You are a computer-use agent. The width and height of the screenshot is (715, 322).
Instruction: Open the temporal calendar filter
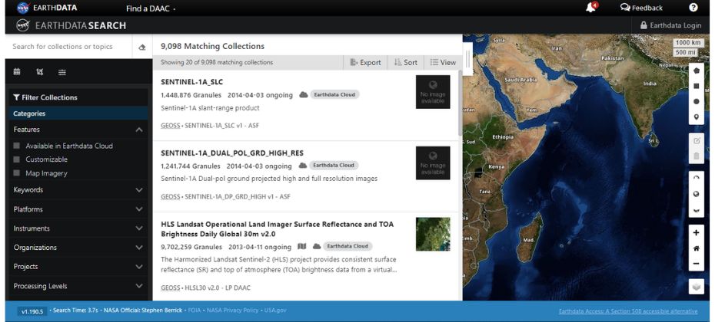click(17, 72)
